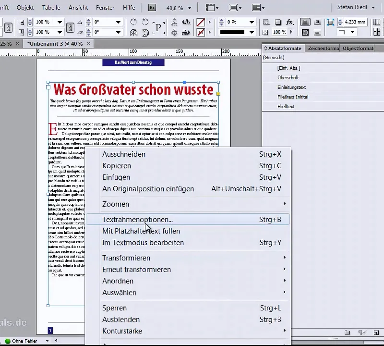
Task: Open the Fenster menu
Action: [105, 8]
